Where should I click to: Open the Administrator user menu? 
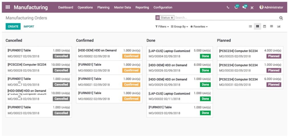[x=271, y=7]
